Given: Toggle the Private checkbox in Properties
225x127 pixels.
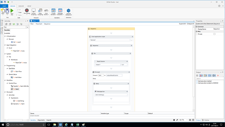Looking at the screenshot, I should click(214, 34).
